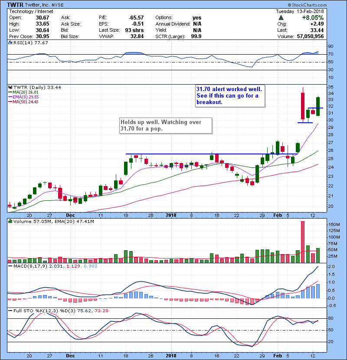The width and height of the screenshot is (347, 360).
Task: Click the blue '31.70 alert worked well' annotation
Action: pos(230,96)
